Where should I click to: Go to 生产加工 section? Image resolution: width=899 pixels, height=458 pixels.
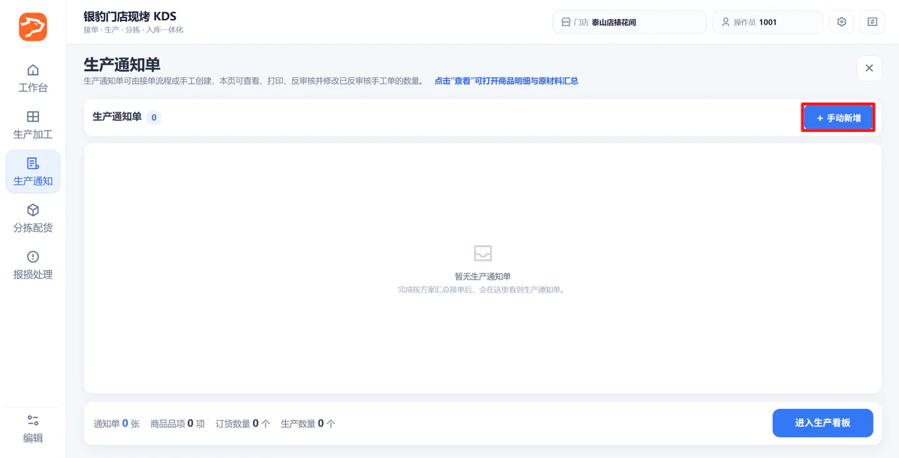33,125
